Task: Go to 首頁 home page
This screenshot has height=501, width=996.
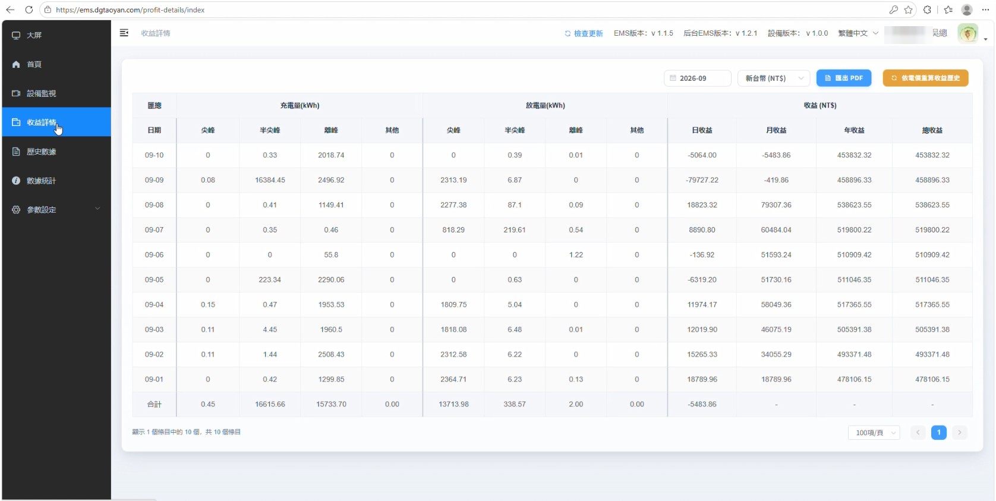Action: pyautogui.click(x=56, y=64)
